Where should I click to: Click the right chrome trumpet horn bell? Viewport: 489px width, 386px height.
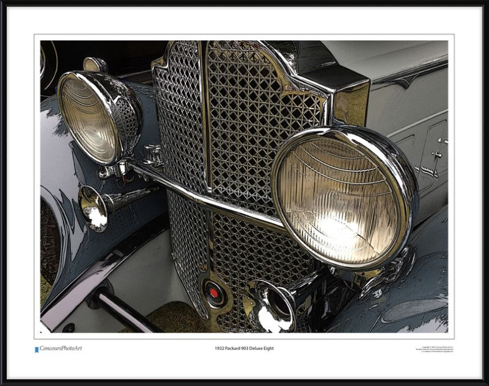tap(271, 307)
